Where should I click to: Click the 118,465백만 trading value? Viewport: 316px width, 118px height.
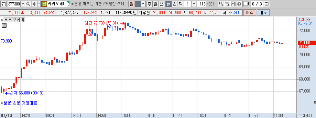click(x=126, y=13)
